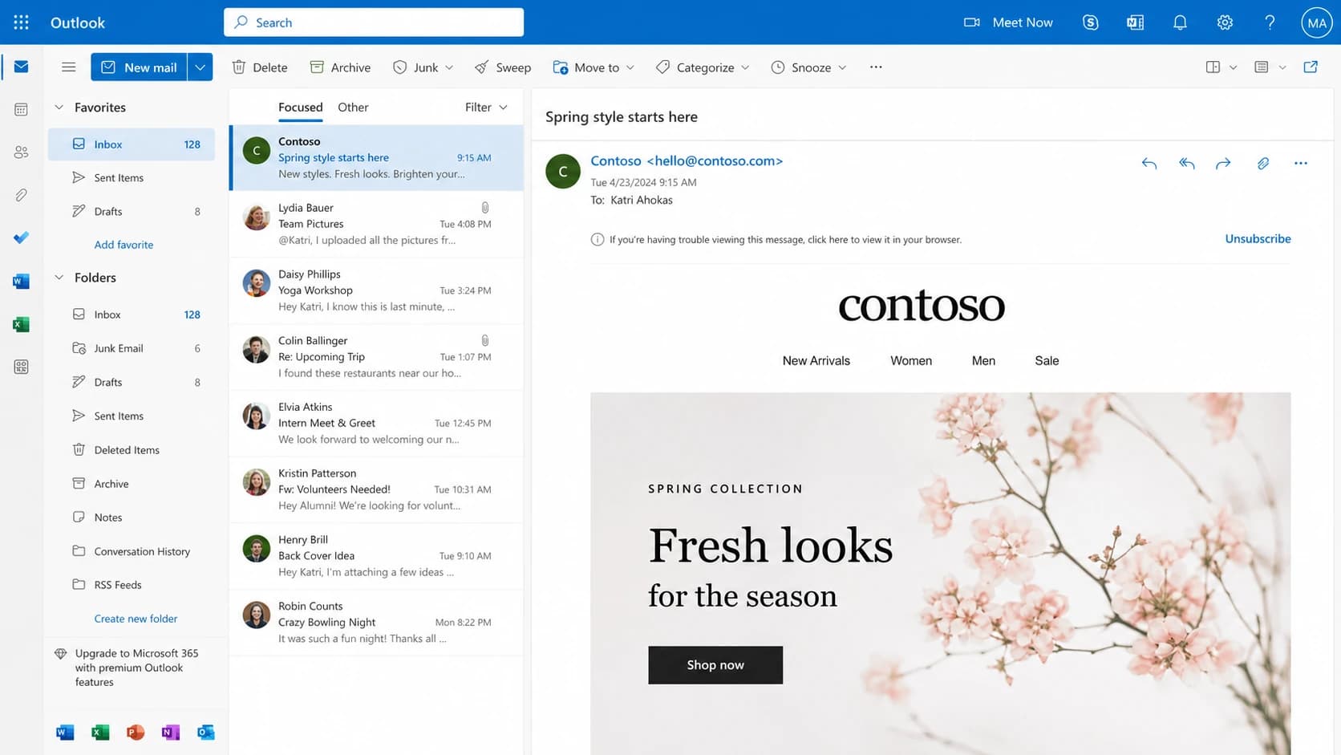
Task: Open PowerPoint from bottom app shortcuts
Action: coord(136,732)
